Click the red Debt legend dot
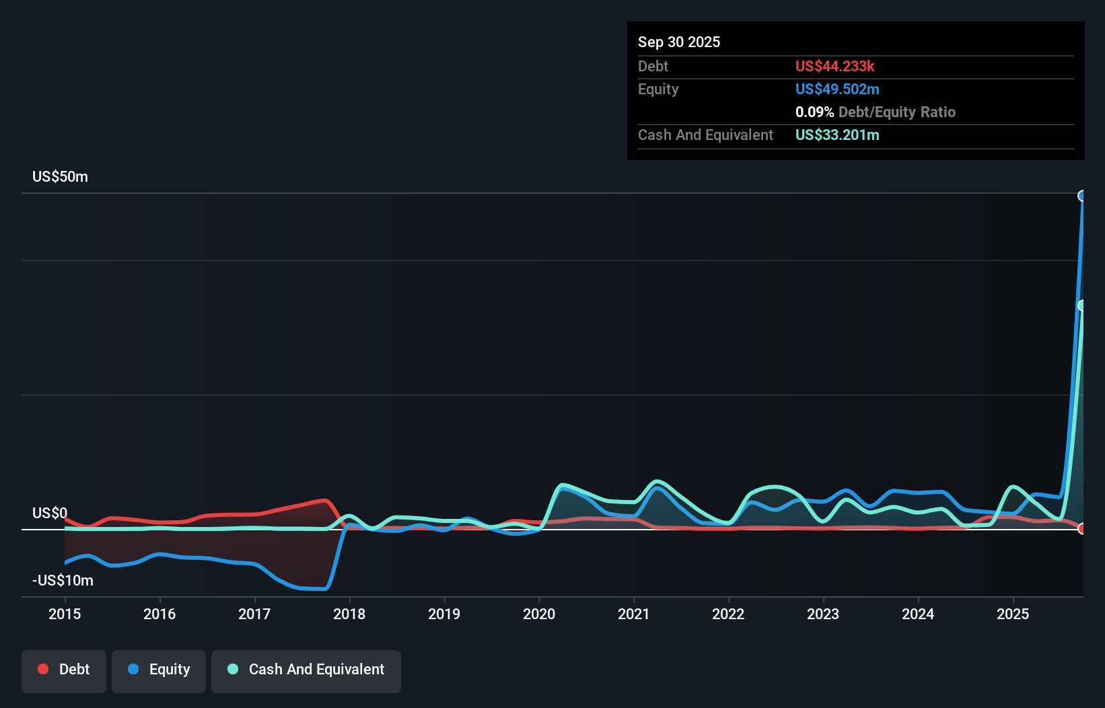Image resolution: width=1105 pixels, height=708 pixels. click(x=42, y=669)
